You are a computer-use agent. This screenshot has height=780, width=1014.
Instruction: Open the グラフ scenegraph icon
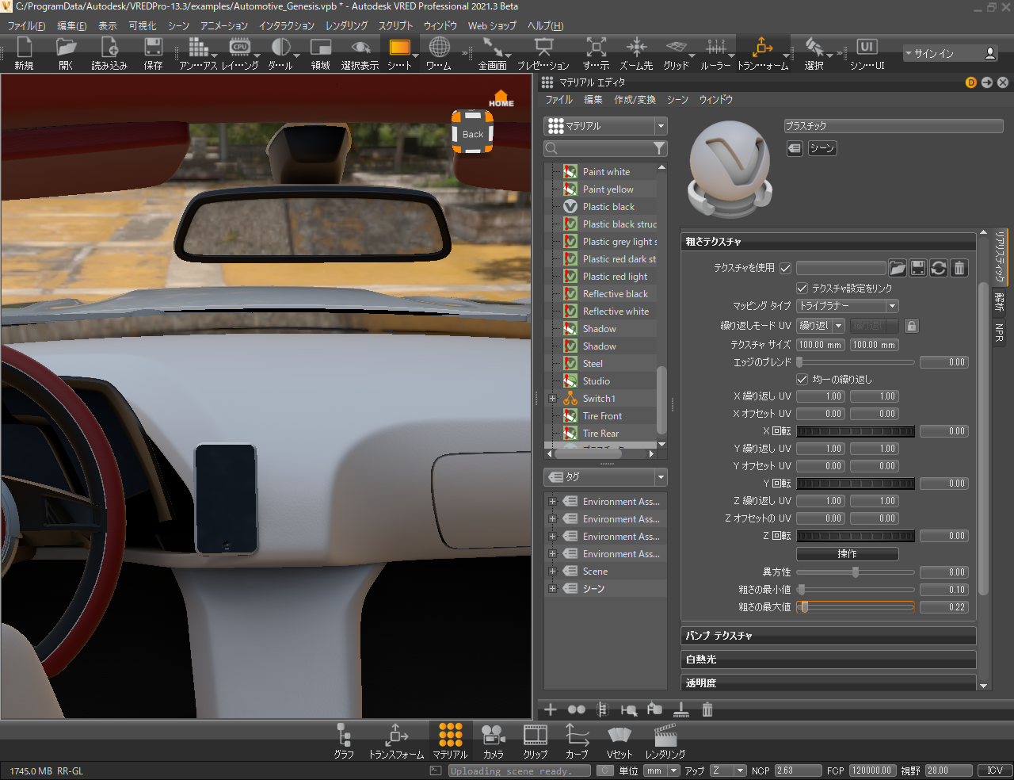(343, 740)
